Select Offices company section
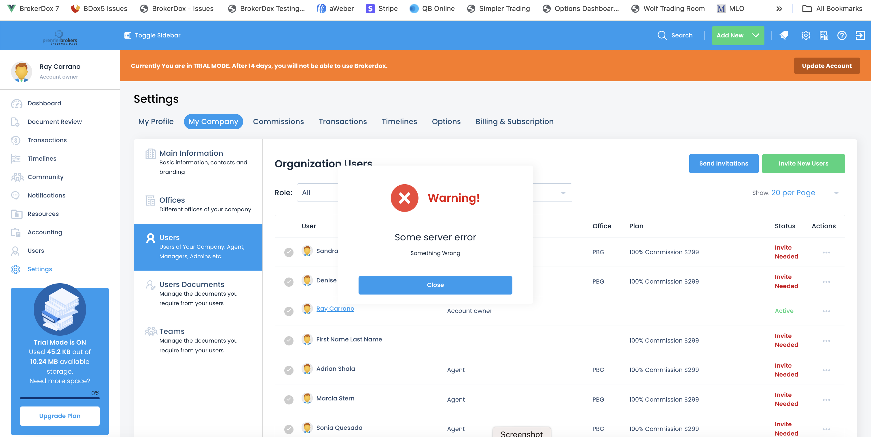The width and height of the screenshot is (871, 437). [x=198, y=204]
